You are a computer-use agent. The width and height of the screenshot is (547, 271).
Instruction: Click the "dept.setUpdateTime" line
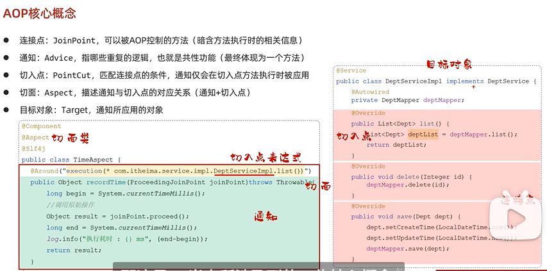pos(442,238)
